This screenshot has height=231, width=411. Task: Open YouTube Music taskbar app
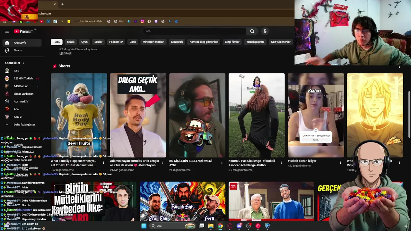tap(258, 226)
